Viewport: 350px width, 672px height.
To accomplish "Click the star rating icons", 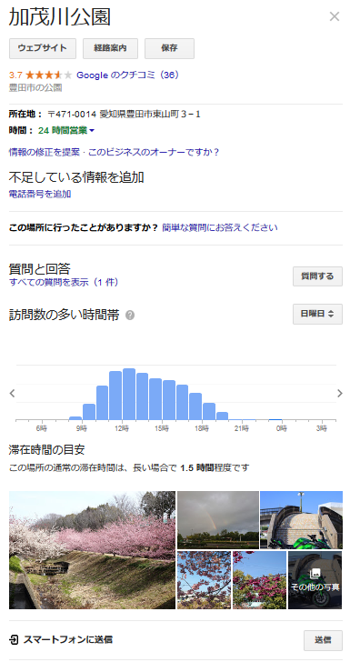I will click(x=49, y=75).
